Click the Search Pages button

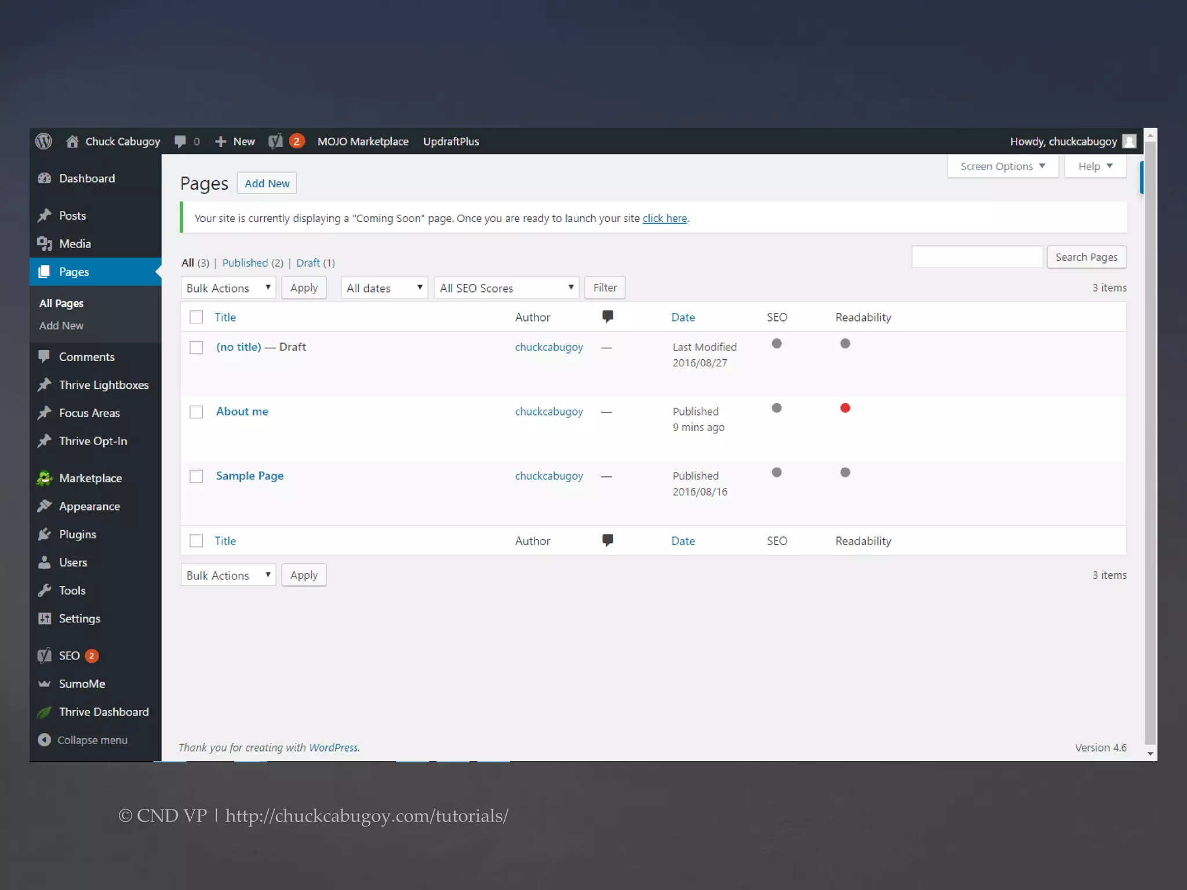[1086, 257]
